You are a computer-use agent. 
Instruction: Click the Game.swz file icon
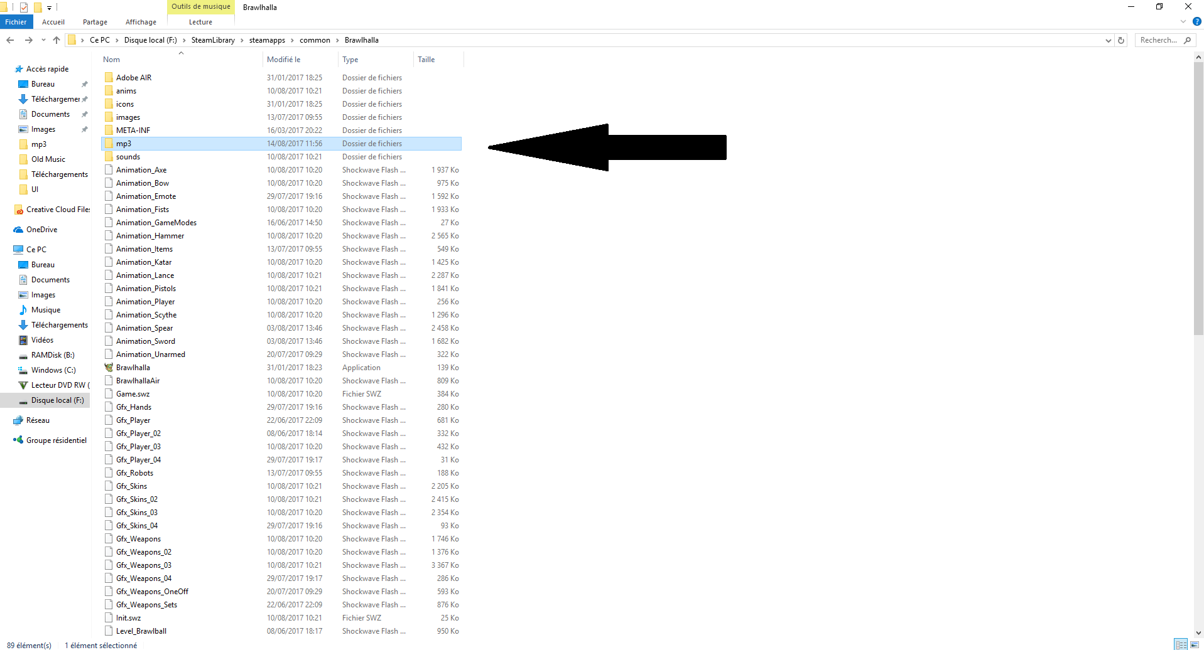tap(109, 394)
